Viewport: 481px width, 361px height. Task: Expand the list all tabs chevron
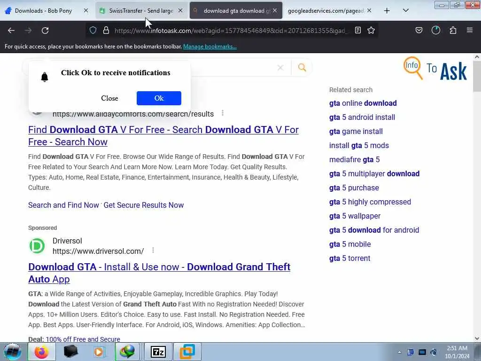click(405, 10)
